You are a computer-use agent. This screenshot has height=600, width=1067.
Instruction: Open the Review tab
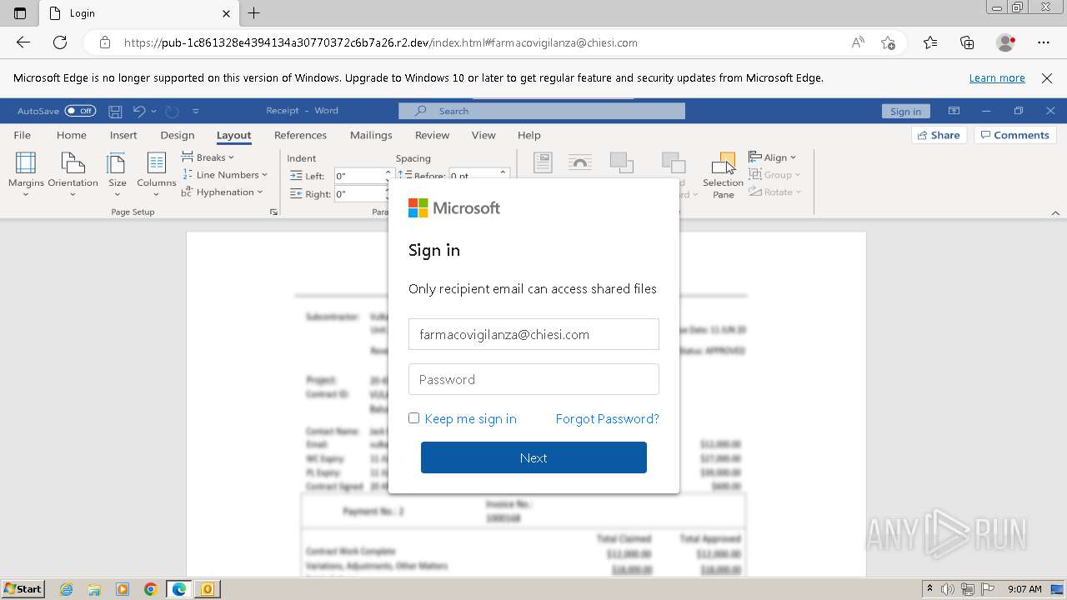432,135
